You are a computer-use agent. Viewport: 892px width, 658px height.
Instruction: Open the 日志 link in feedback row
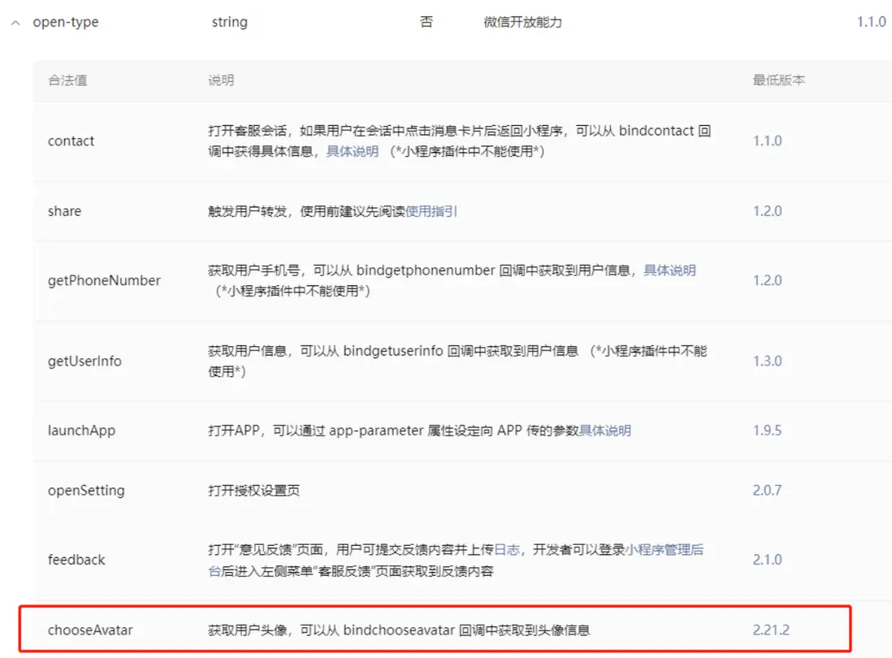click(x=507, y=549)
